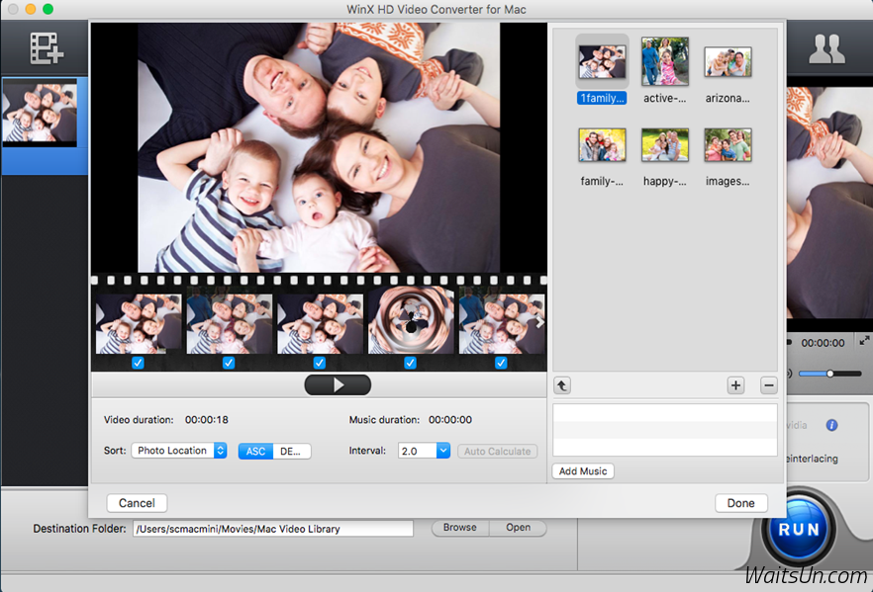Open the contacts icon at top right
Image resolution: width=873 pixels, height=592 pixels.
click(x=827, y=47)
